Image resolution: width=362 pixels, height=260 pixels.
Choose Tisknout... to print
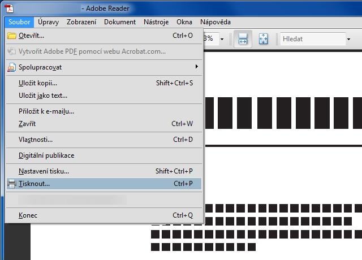[x=104, y=184]
